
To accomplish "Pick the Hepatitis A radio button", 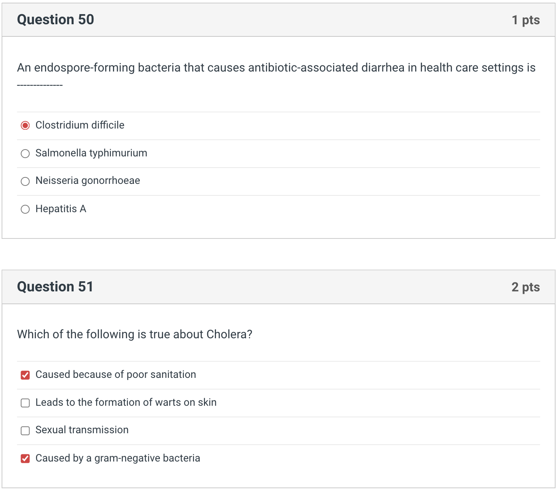I will point(25,209).
